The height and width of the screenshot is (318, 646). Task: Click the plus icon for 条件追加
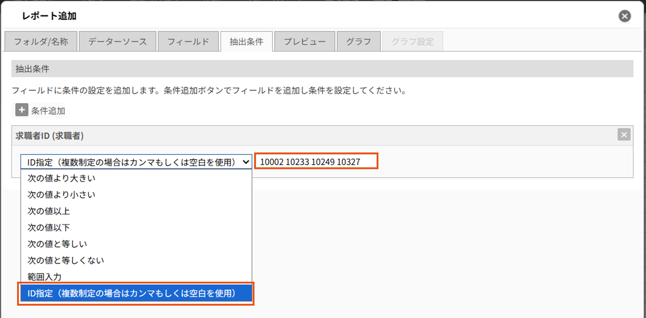pos(22,110)
